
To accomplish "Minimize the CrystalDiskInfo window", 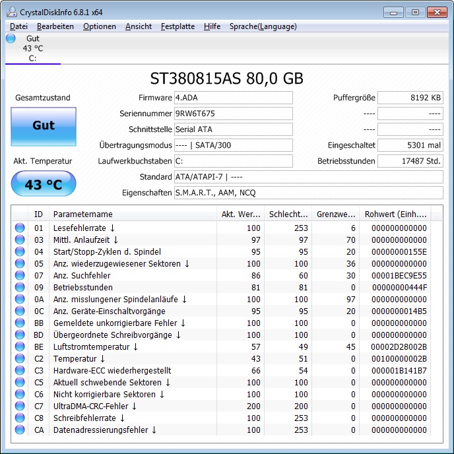I will pyautogui.click(x=393, y=13).
